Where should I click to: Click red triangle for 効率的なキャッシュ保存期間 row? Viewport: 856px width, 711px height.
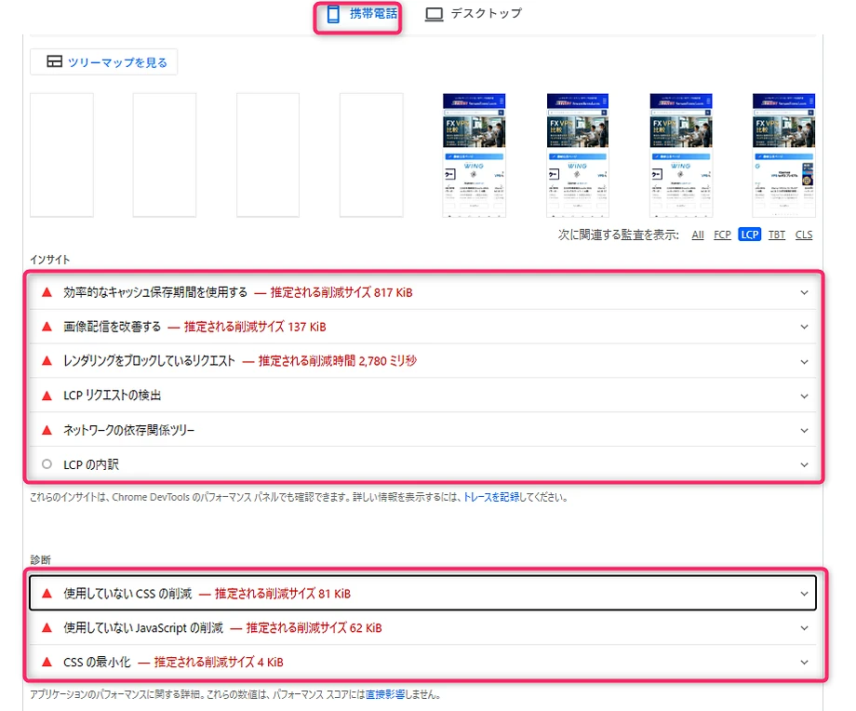pos(47,293)
